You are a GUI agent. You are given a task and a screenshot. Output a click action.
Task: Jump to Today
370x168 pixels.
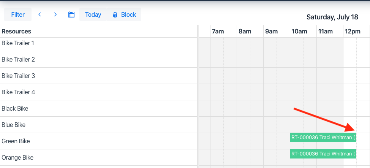(x=93, y=15)
